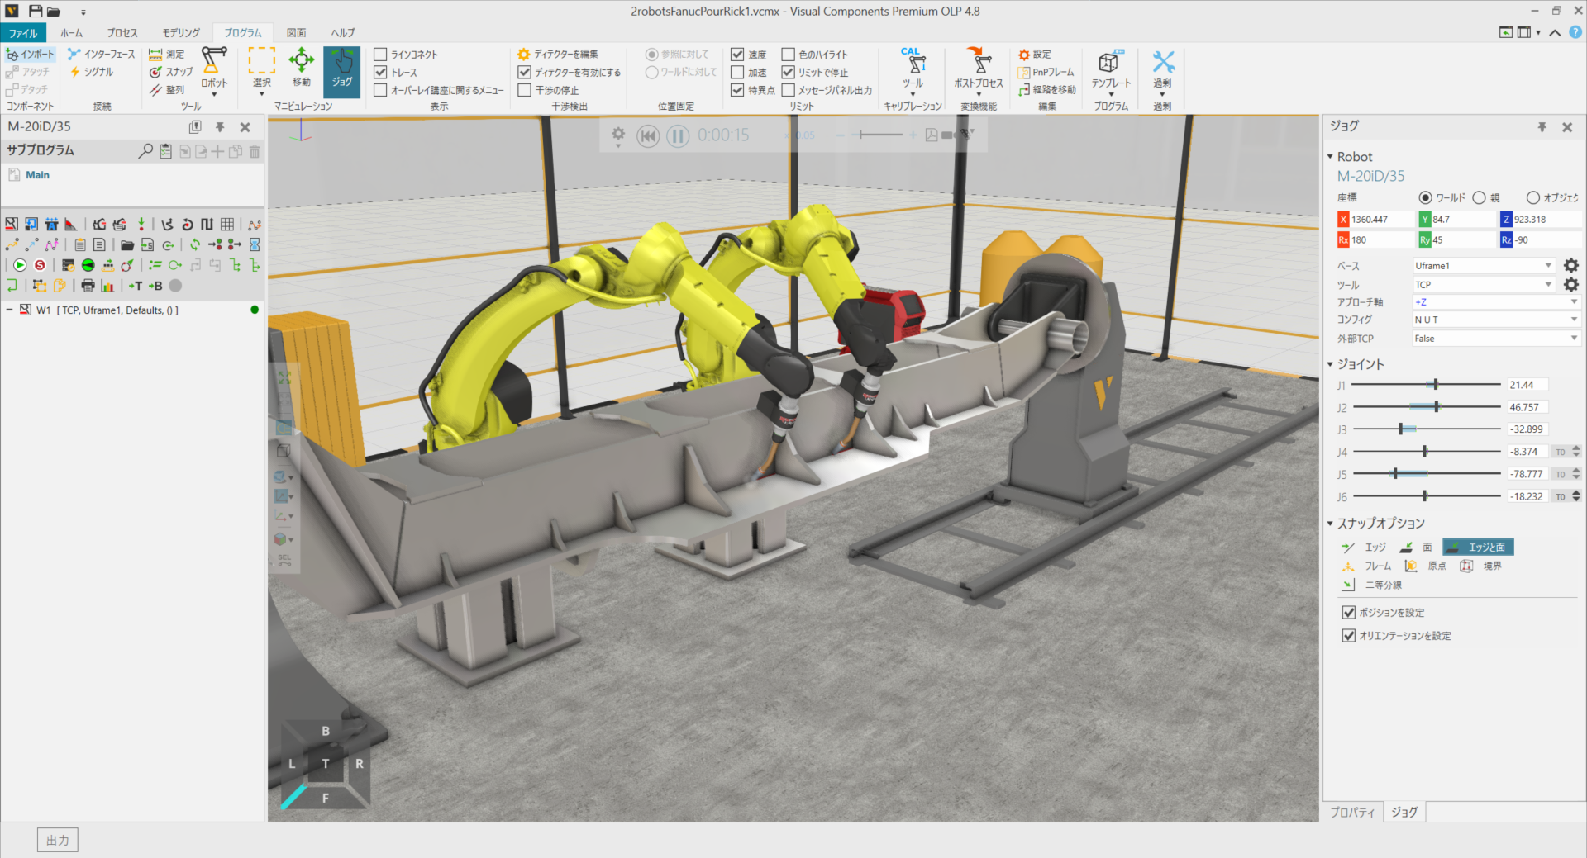Reset the simulation to start

click(648, 135)
